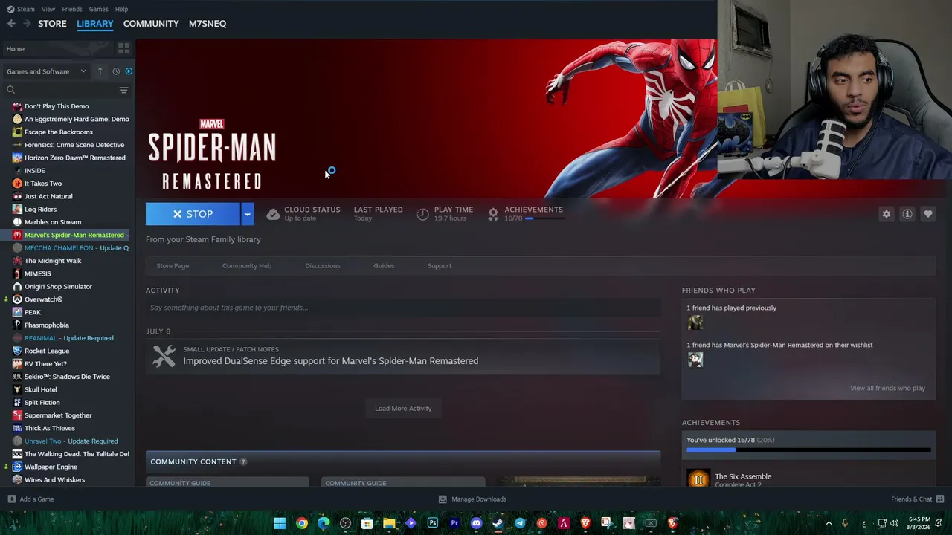Click the Cloud Status checkmark icon

pos(273,214)
